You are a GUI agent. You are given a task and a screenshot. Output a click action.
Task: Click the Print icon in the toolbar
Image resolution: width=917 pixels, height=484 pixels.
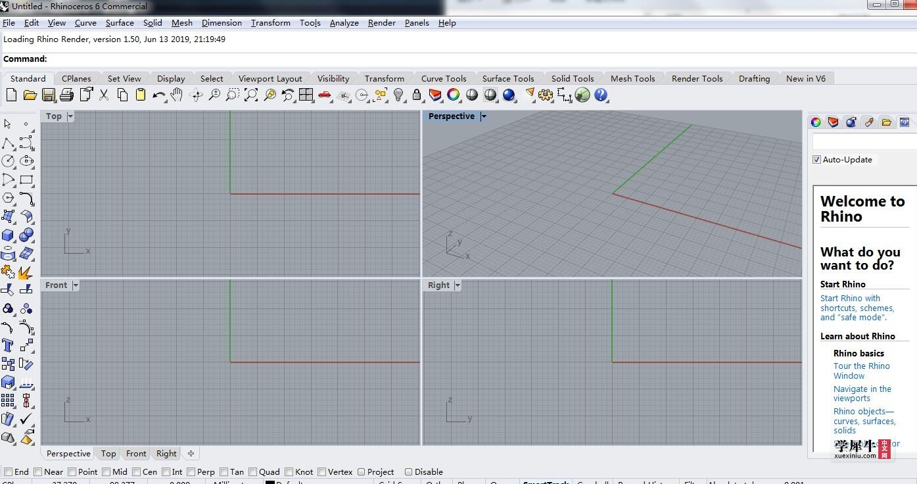point(66,95)
